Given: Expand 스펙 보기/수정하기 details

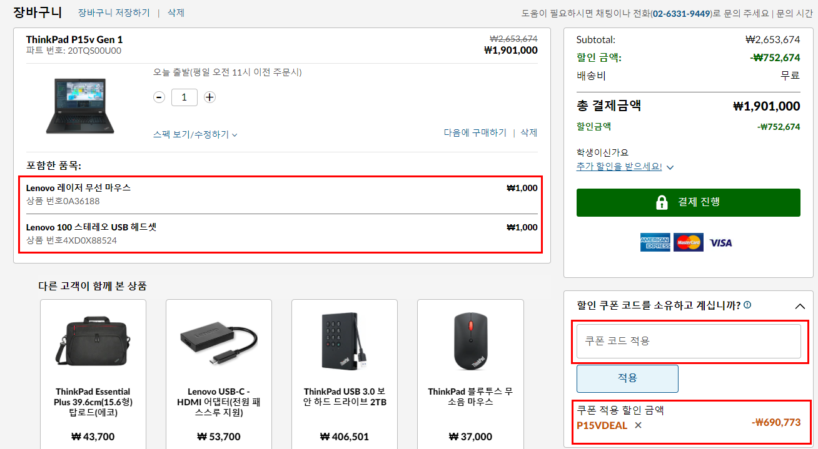Looking at the screenshot, I should 195,134.
